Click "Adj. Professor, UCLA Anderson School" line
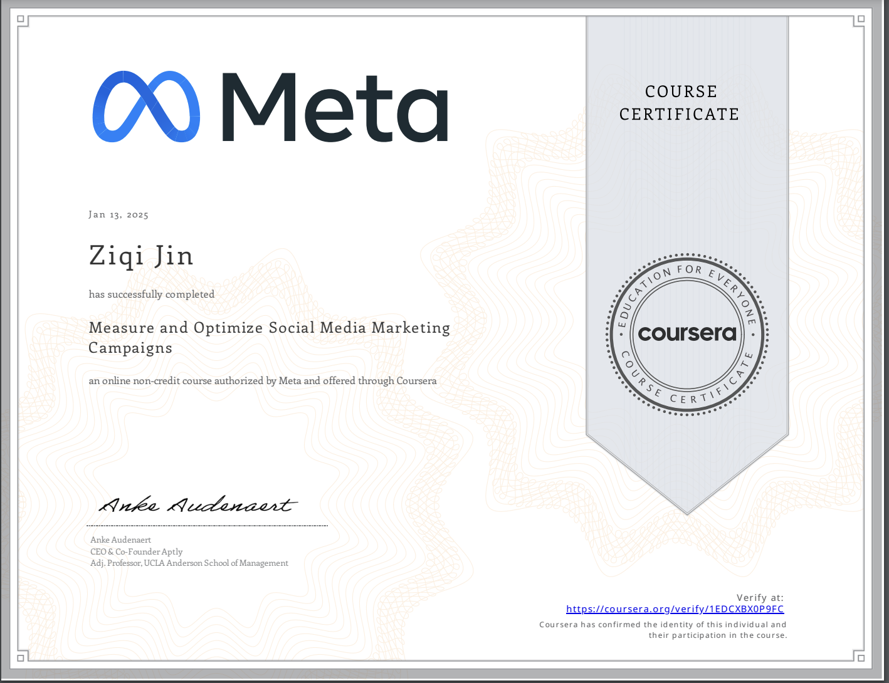The width and height of the screenshot is (889, 683). [x=189, y=563]
